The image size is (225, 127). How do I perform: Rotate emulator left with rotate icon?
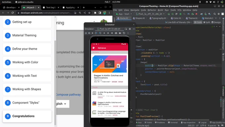[100, 33]
